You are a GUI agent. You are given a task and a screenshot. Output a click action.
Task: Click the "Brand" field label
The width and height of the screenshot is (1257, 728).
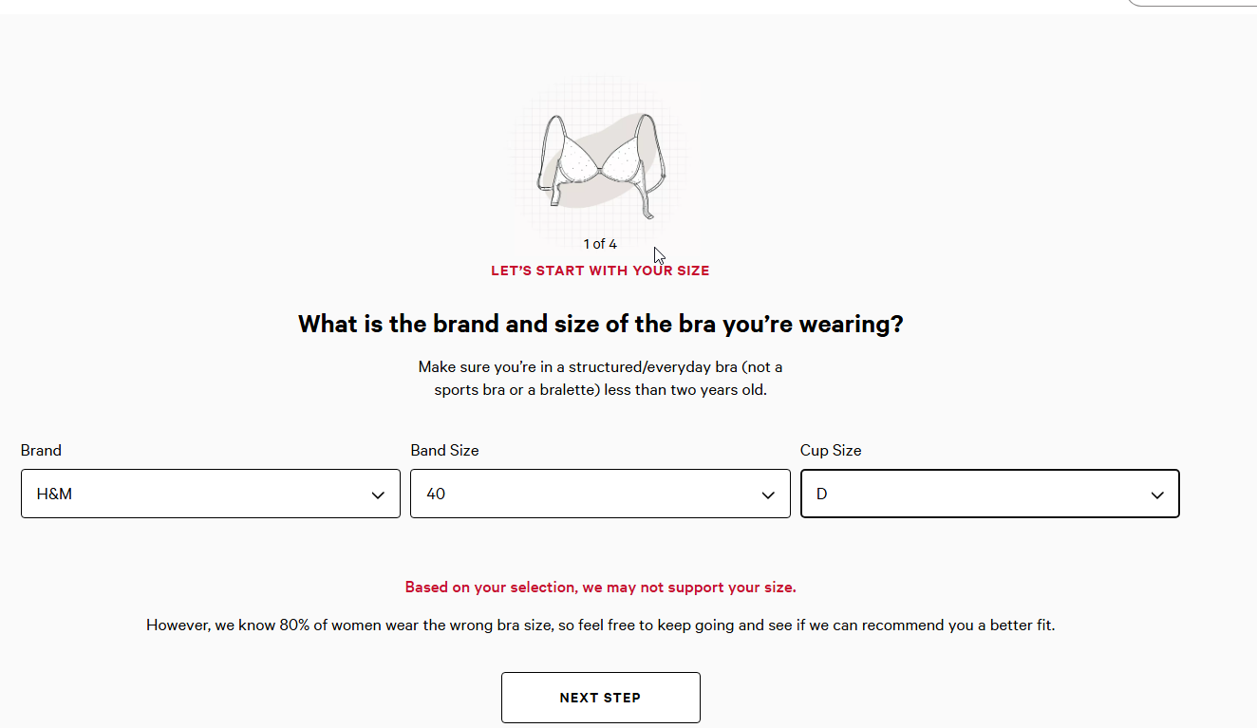(x=41, y=451)
